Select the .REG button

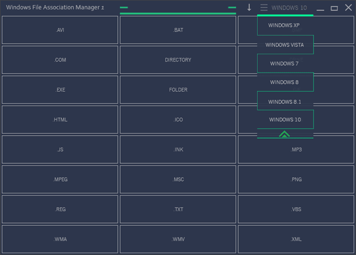60,209
